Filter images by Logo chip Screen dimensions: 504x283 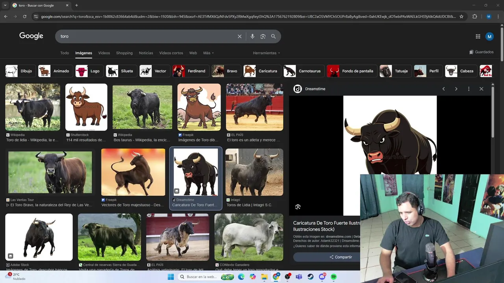click(89, 71)
